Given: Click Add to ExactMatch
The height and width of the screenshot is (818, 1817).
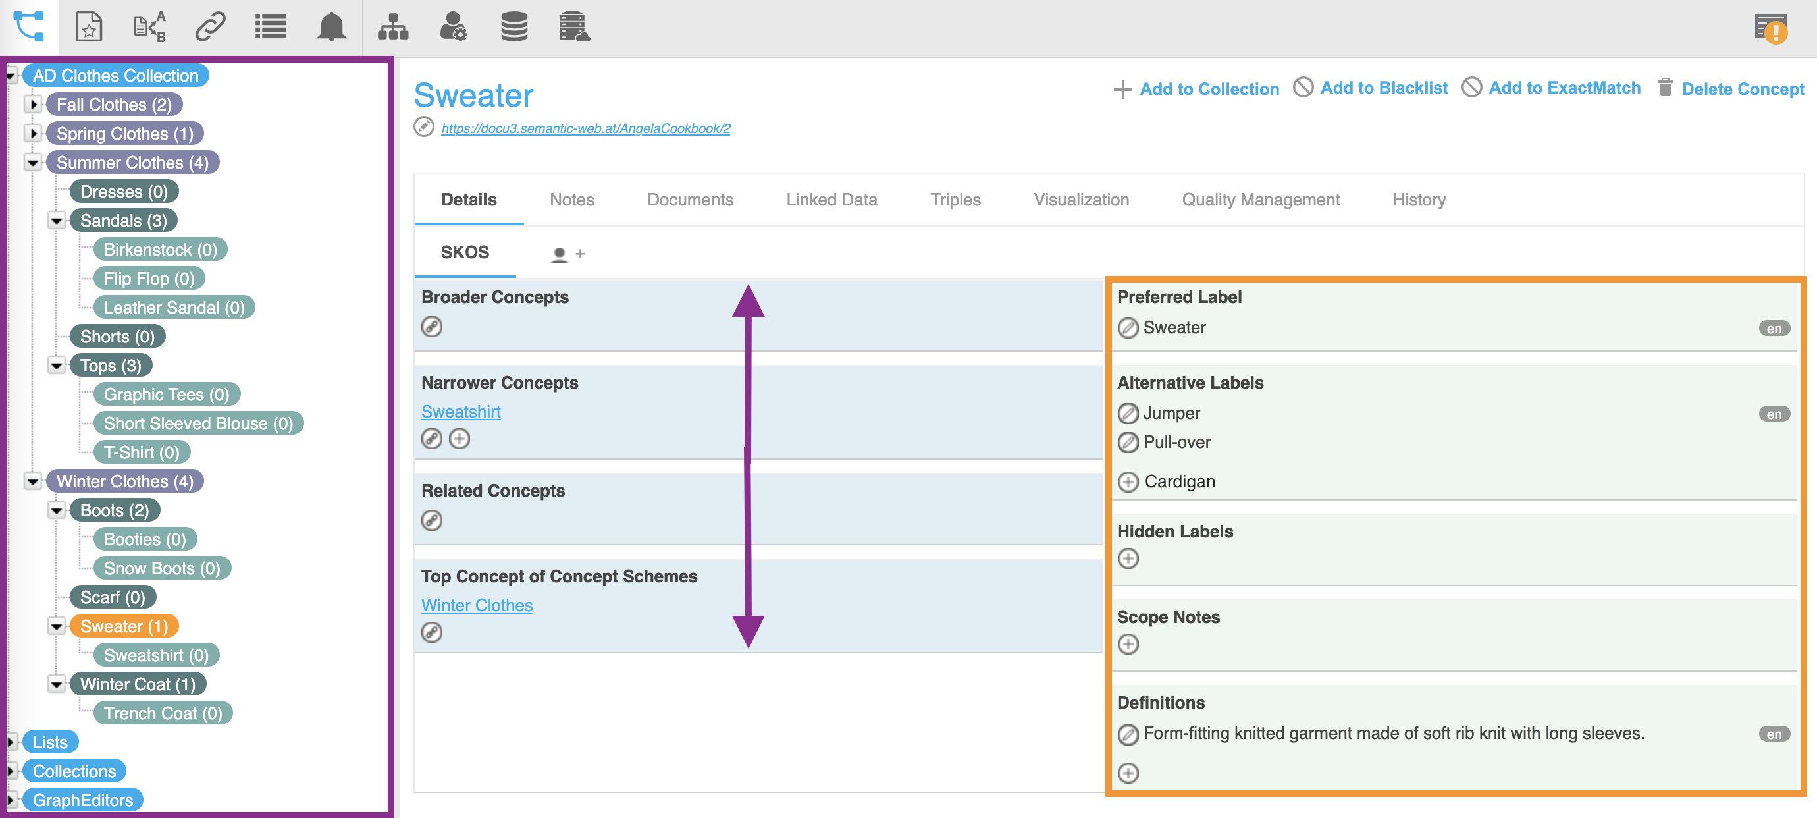Looking at the screenshot, I should pyautogui.click(x=1551, y=88).
